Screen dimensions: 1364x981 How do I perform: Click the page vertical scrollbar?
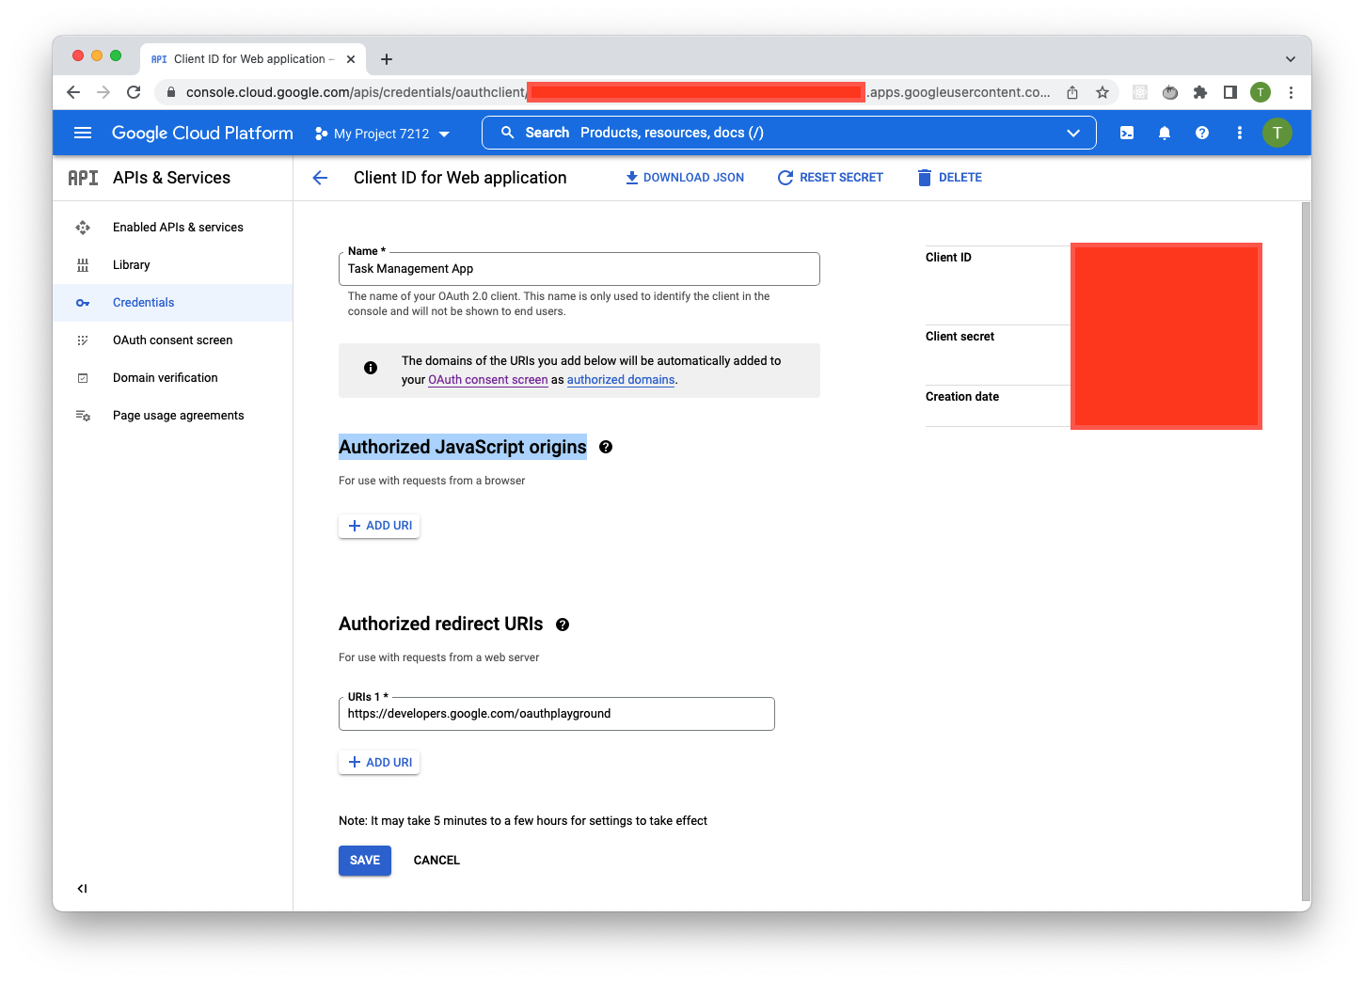(x=1306, y=550)
